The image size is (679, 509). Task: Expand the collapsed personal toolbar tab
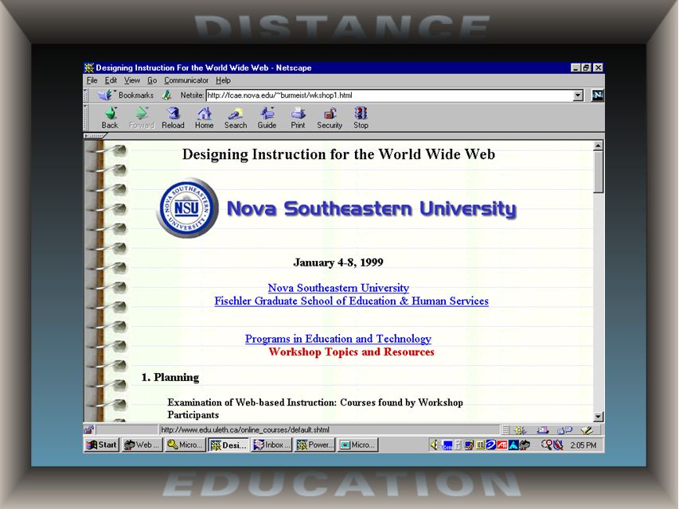(x=95, y=136)
